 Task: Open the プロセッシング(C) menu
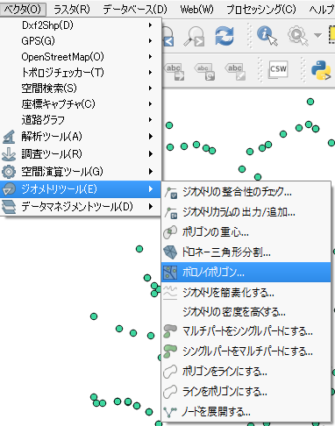(x=261, y=10)
